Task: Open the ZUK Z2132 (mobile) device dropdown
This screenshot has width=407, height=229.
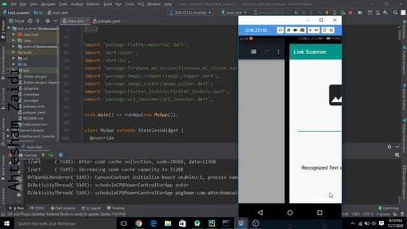Action: tap(191, 13)
